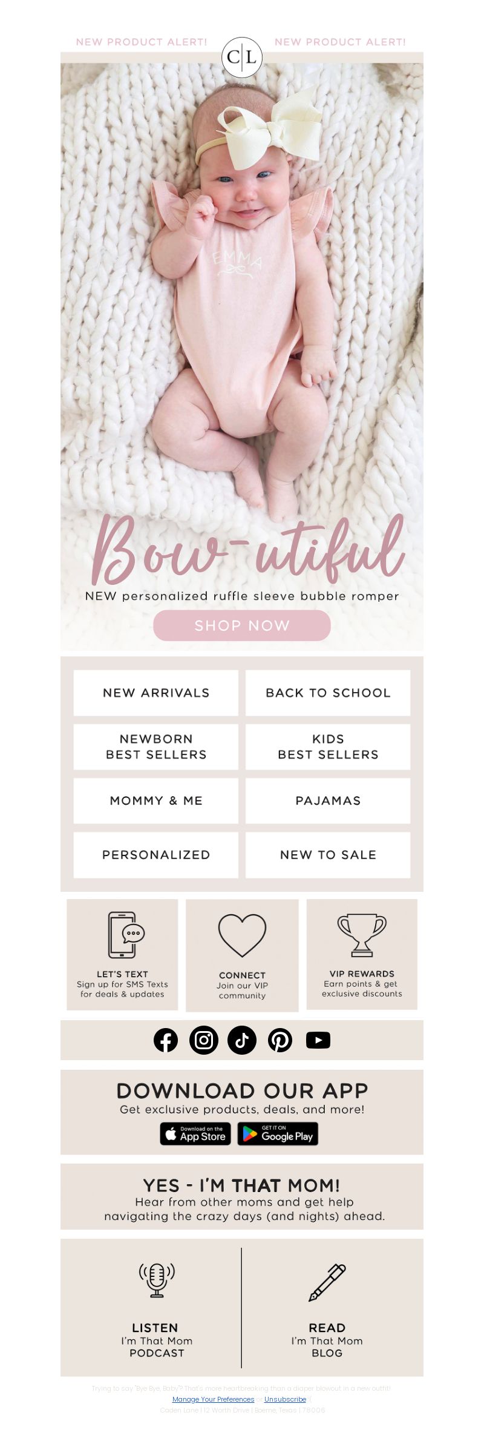The width and height of the screenshot is (484, 1444).
Task: Click the Shop Now button
Action: click(242, 625)
